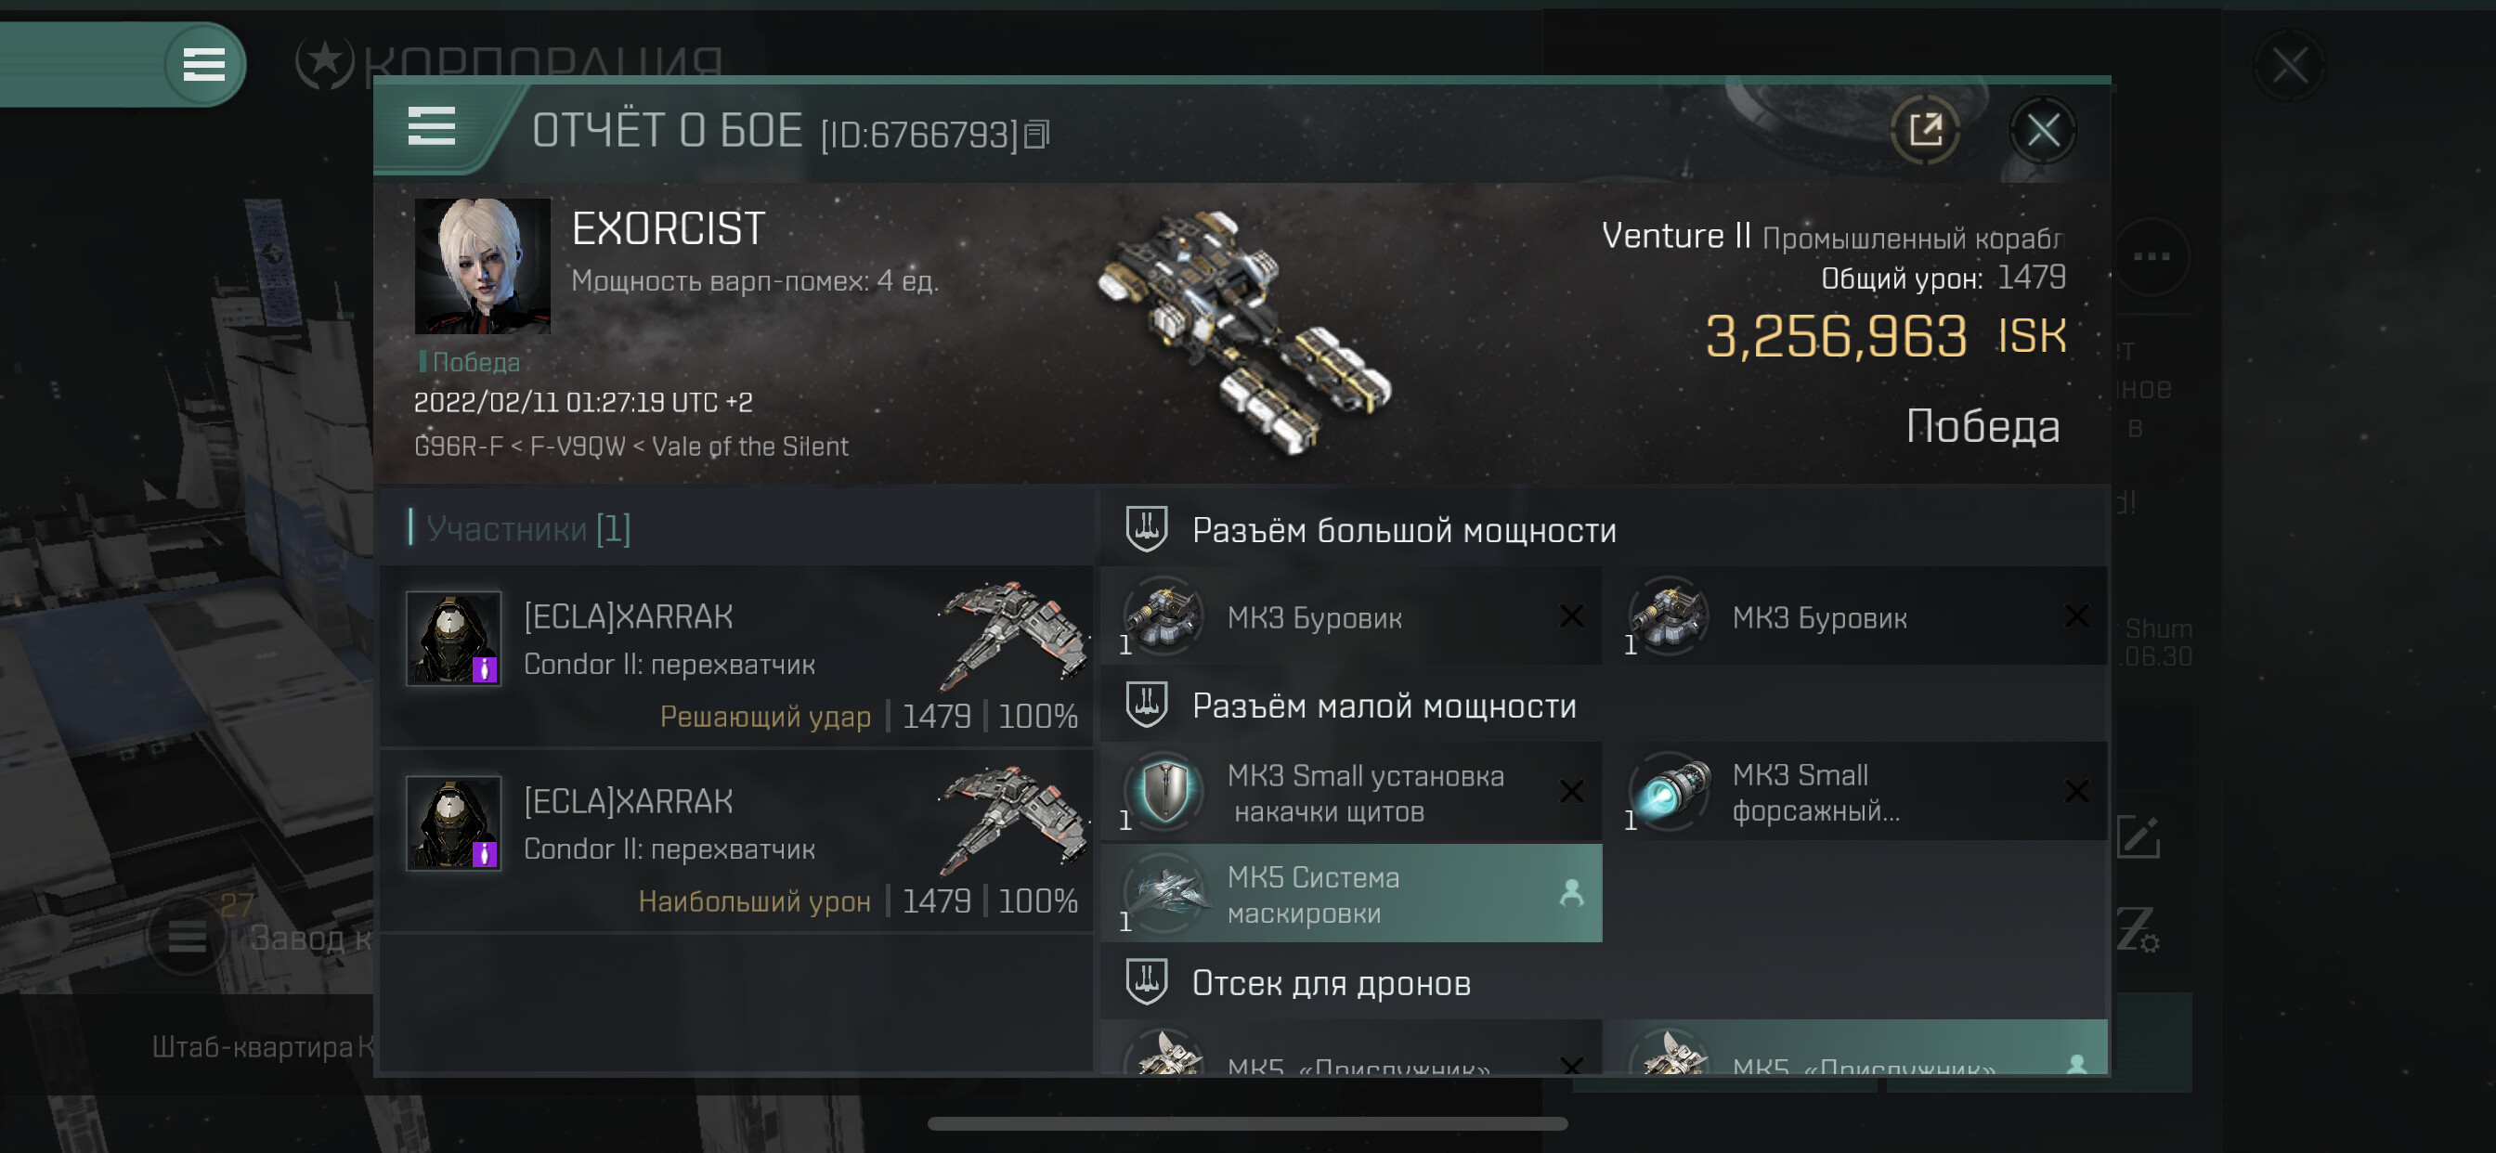
Task: Open first XARRAK Решающий удар entry
Action: pos(737,657)
